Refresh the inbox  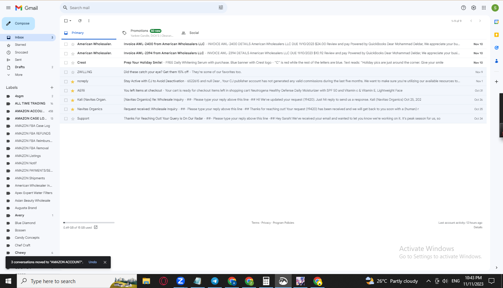80,21
